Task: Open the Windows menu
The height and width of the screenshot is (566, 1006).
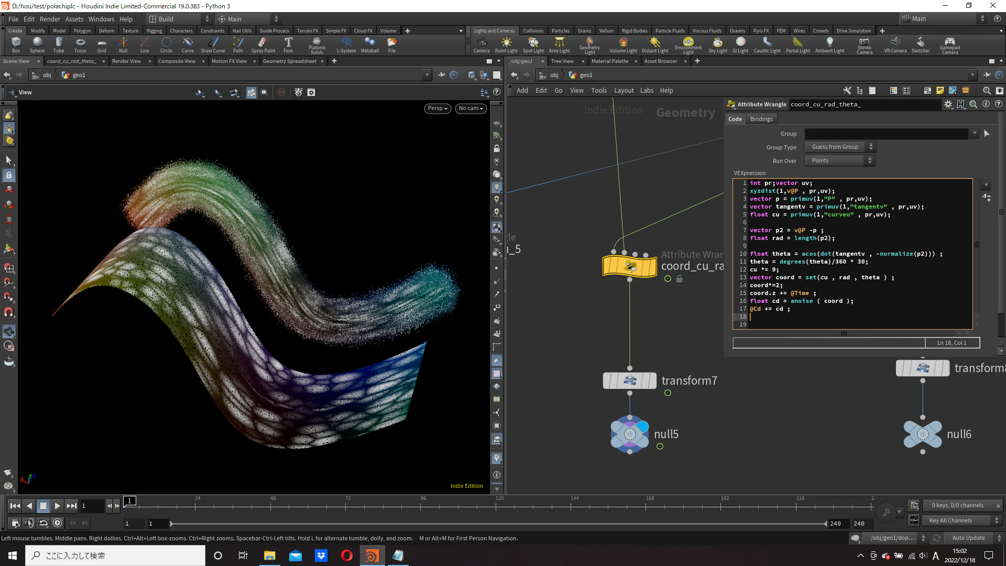Action: [x=101, y=19]
